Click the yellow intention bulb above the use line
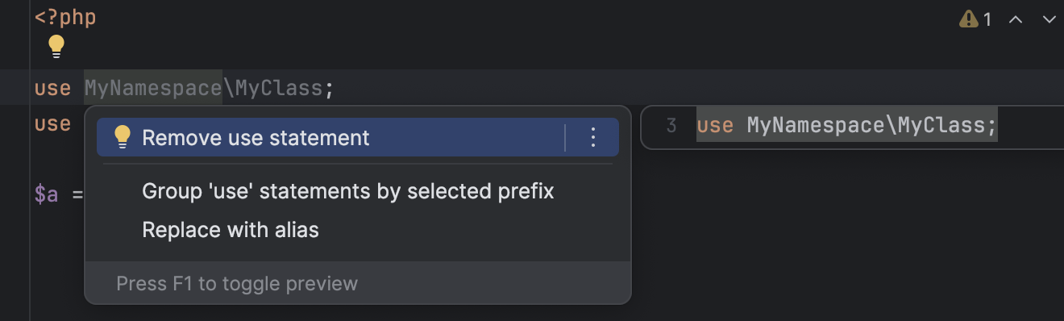The image size is (1064, 321). pos(56,47)
